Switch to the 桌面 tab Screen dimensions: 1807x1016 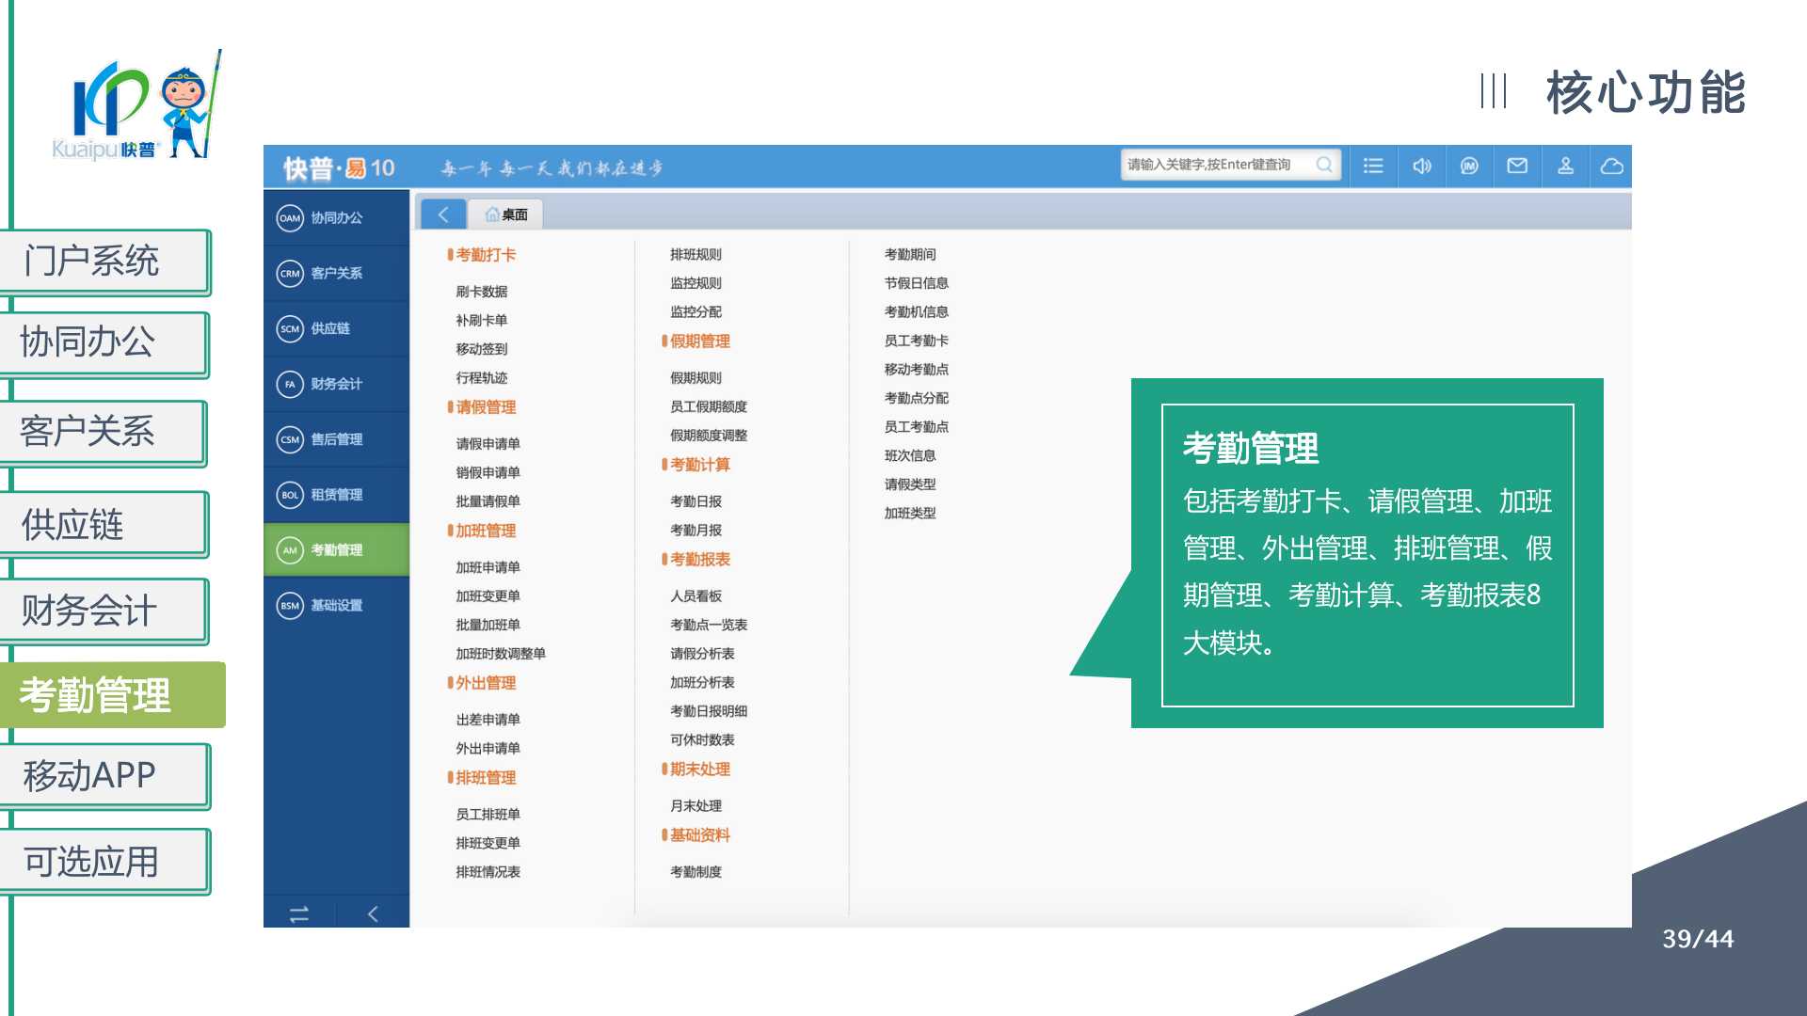coord(506,214)
